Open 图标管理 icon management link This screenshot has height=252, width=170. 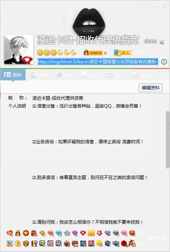(x=156, y=238)
